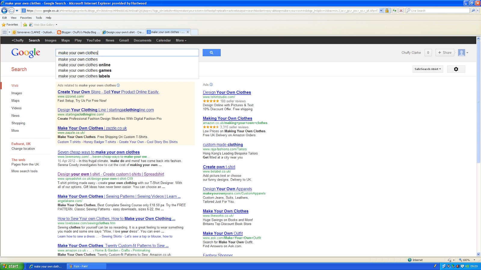Click in the Live Search box
481x270 pixels.
tap(438, 10)
